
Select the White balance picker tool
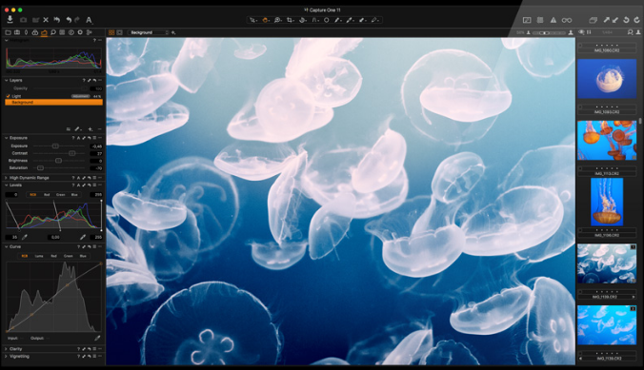[350, 20]
